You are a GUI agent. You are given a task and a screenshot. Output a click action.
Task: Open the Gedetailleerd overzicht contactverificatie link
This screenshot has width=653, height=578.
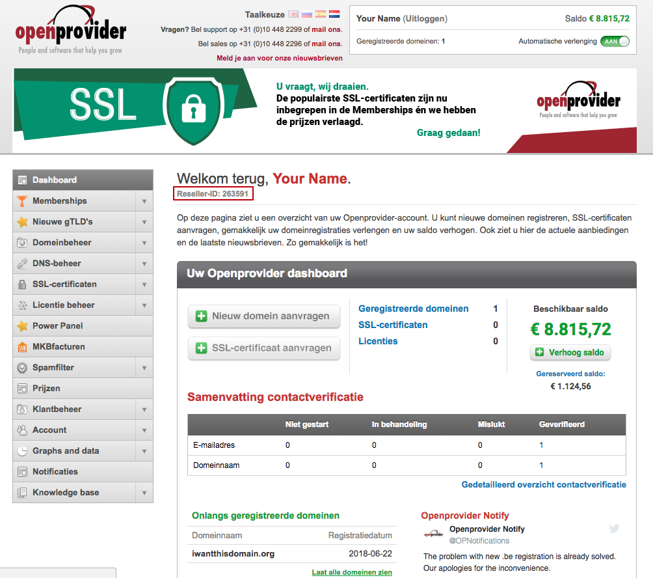pos(544,485)
